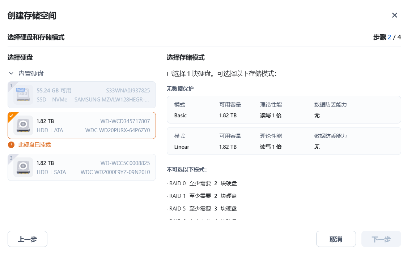Click the chevron next to 内置硬盘
Viewport: 403px width, 256px height.
pos(11,73)
